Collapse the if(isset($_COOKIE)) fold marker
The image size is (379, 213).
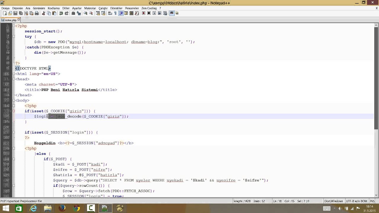click(14, 111)
